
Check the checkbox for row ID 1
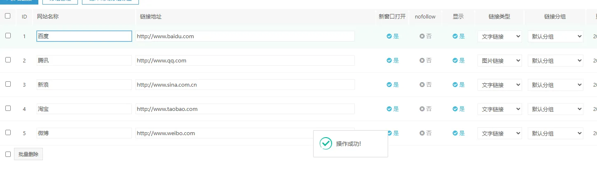(x=8, y=35)
